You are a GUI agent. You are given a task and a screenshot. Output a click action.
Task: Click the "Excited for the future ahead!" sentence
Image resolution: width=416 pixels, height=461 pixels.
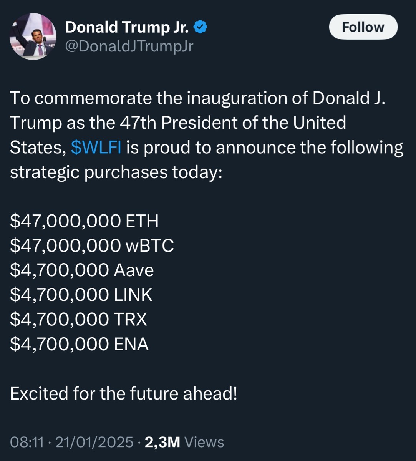[123, 393]
